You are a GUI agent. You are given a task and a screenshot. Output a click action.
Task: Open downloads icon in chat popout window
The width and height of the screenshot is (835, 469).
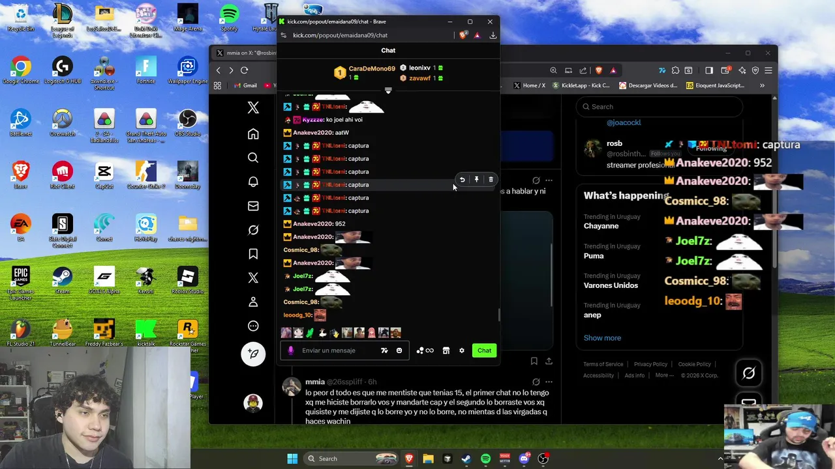click(493, 35)
